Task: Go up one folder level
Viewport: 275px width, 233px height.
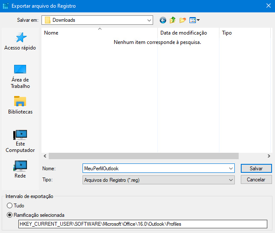Action: 173,20
